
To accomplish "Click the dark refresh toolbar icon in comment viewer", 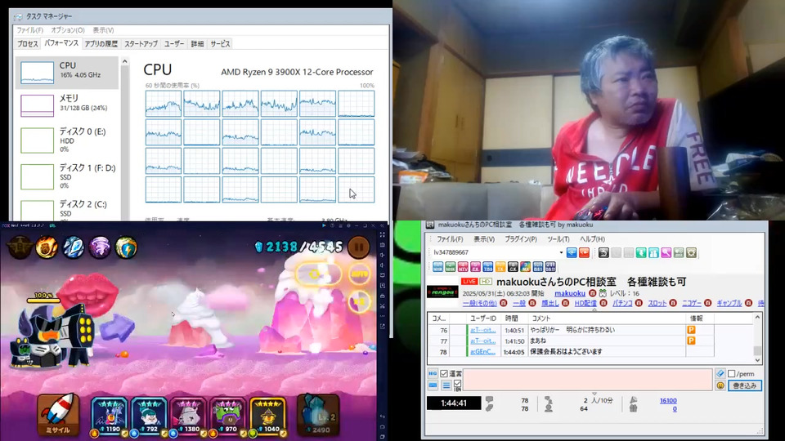I will click(603, 252).
